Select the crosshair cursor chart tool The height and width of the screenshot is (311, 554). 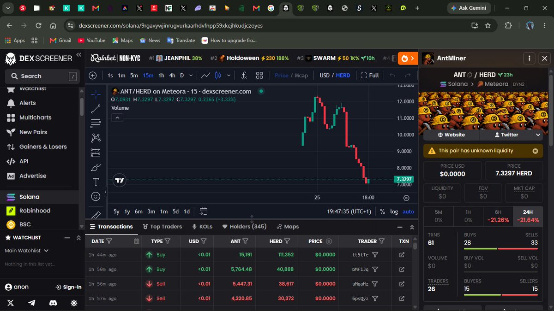(96, 94)
